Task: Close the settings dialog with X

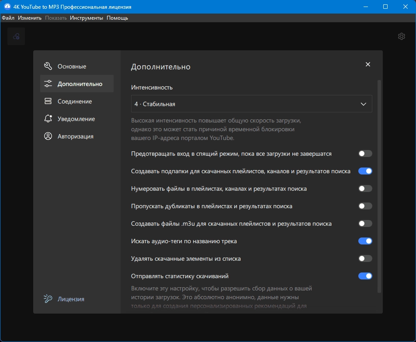Action: click(x=368, y=64)
